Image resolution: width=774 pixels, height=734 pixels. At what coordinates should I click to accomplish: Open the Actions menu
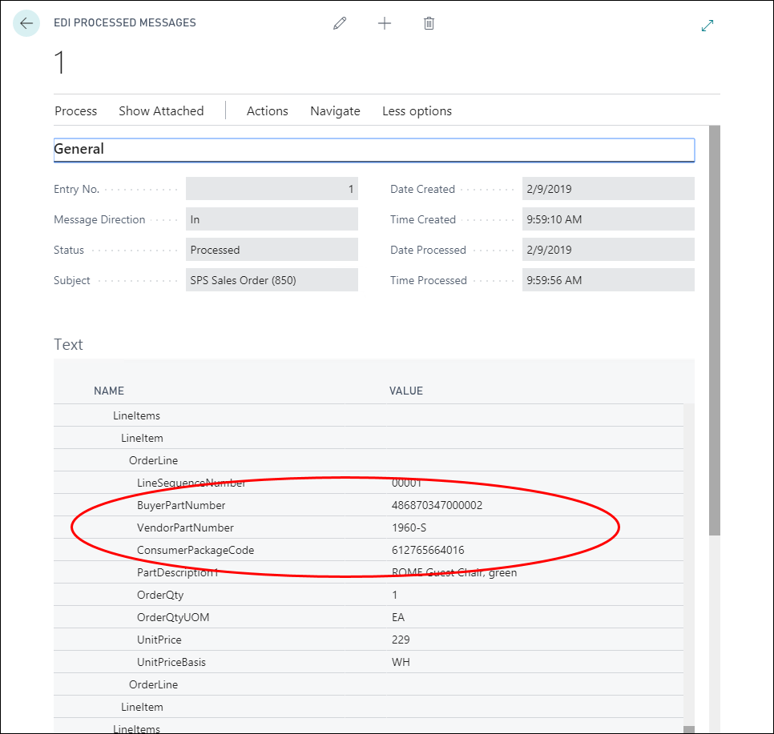coord(267,111)
